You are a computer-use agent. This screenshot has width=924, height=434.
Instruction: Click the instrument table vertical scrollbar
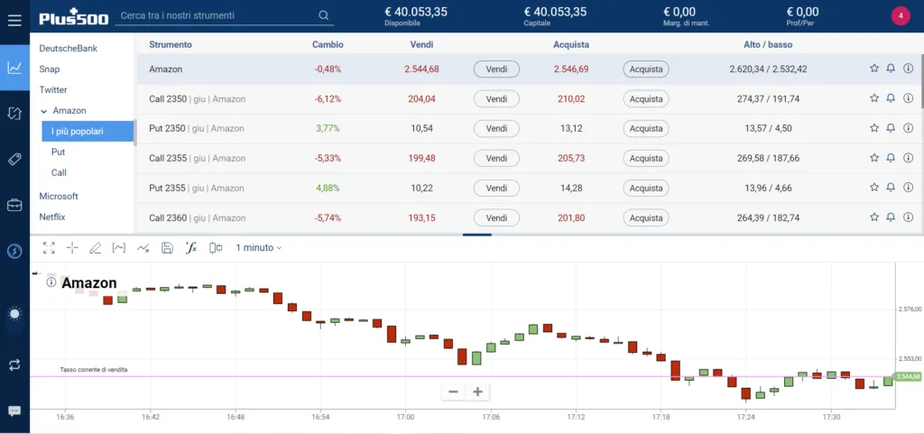pyautogui.click(x=922, y=80)
